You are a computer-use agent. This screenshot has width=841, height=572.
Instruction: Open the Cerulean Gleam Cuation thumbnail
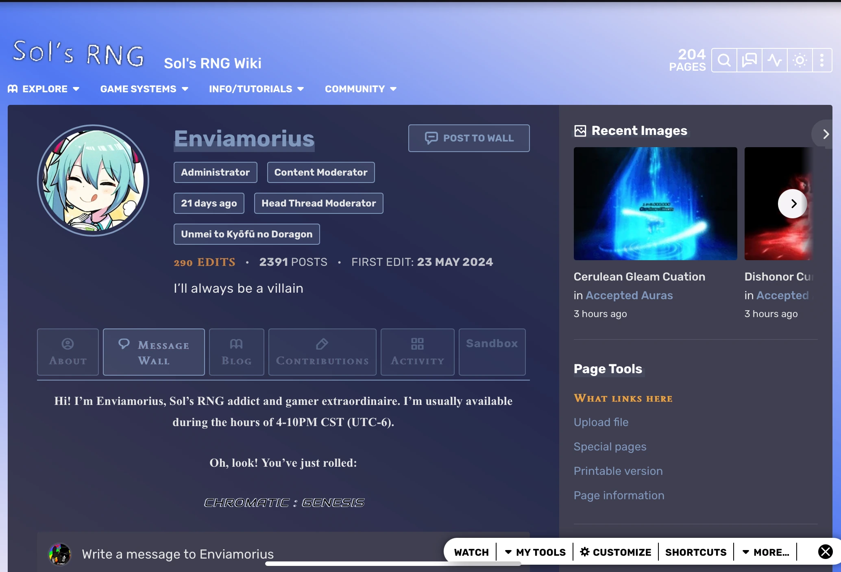coord(655,204)
